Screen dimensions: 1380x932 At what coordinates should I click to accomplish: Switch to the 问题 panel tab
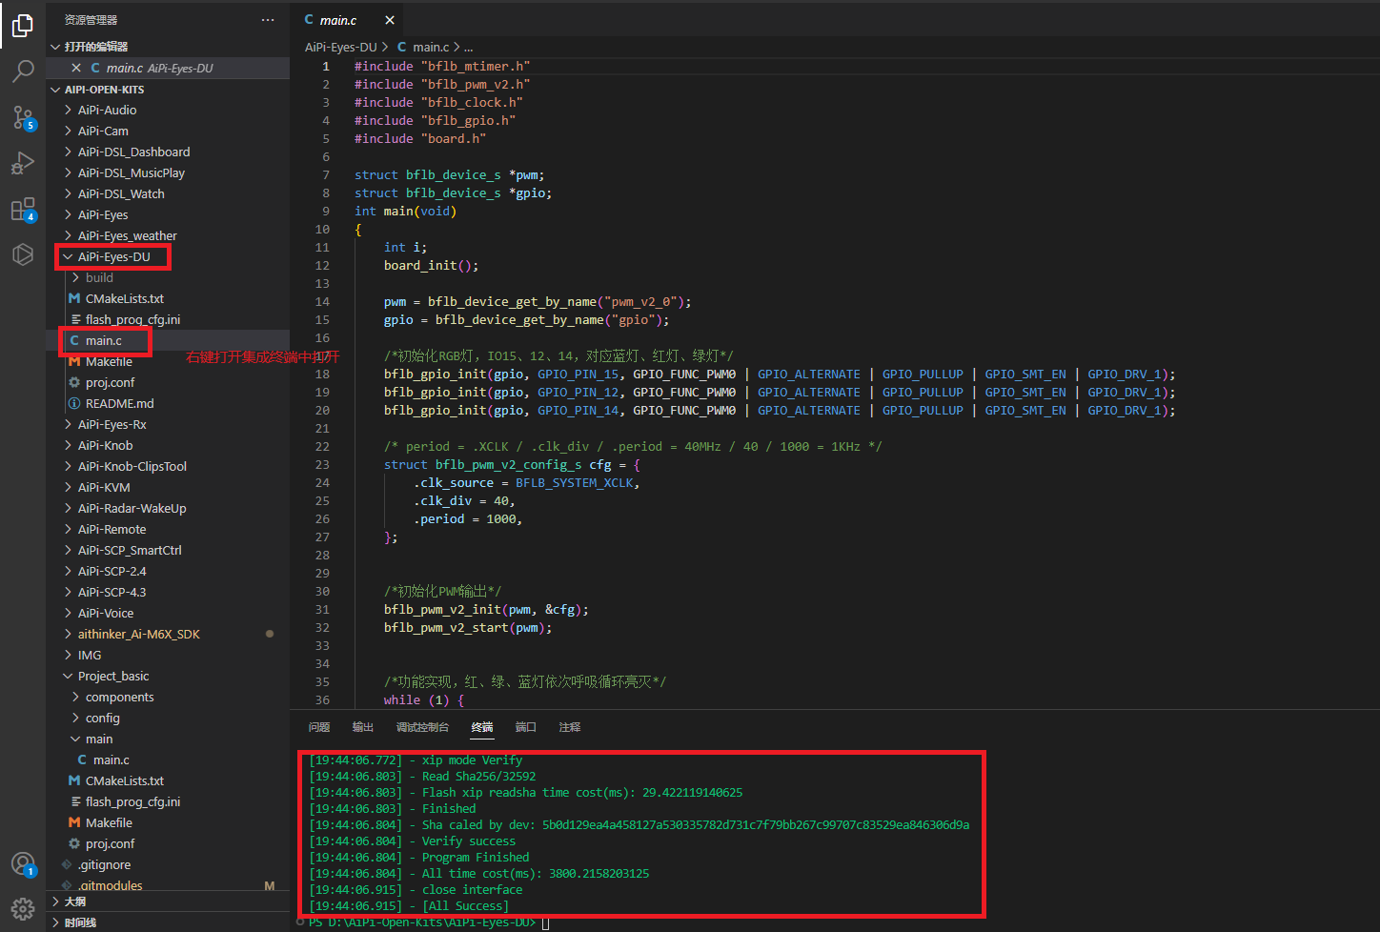tap(319, 727)
